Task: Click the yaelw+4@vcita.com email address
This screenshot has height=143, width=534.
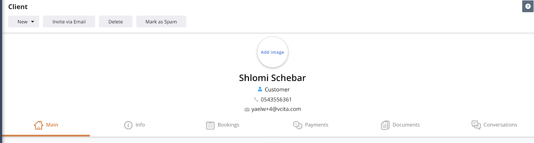Action: click(276, 109)
